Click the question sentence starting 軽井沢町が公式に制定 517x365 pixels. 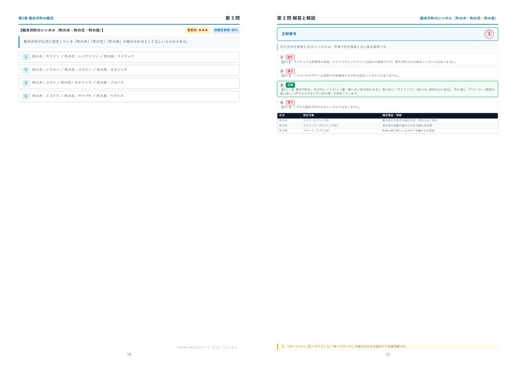[106, 42]
